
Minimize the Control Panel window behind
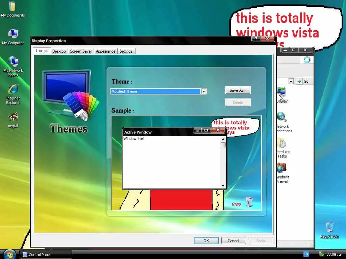285,50
